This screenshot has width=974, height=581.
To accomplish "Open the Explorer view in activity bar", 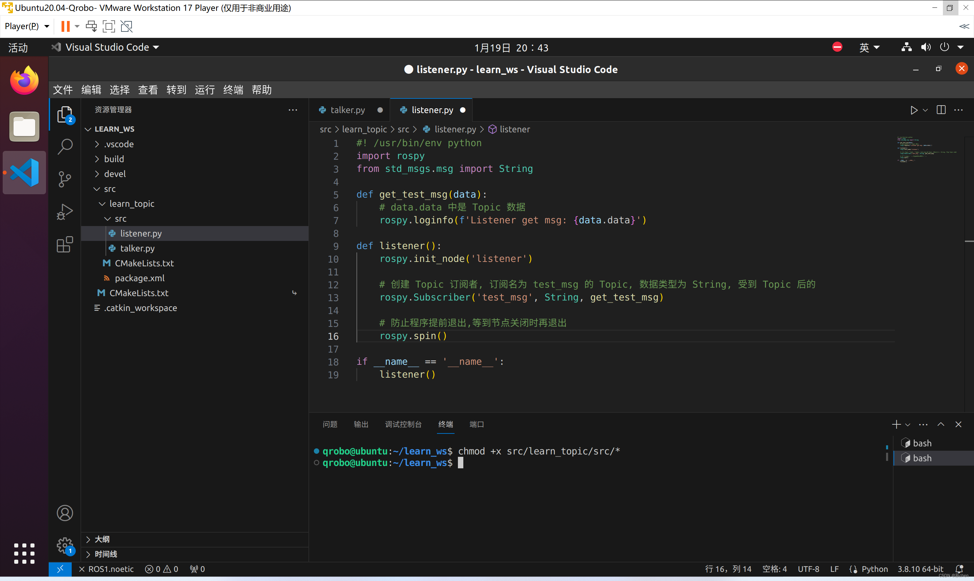I will click(65, 114).
